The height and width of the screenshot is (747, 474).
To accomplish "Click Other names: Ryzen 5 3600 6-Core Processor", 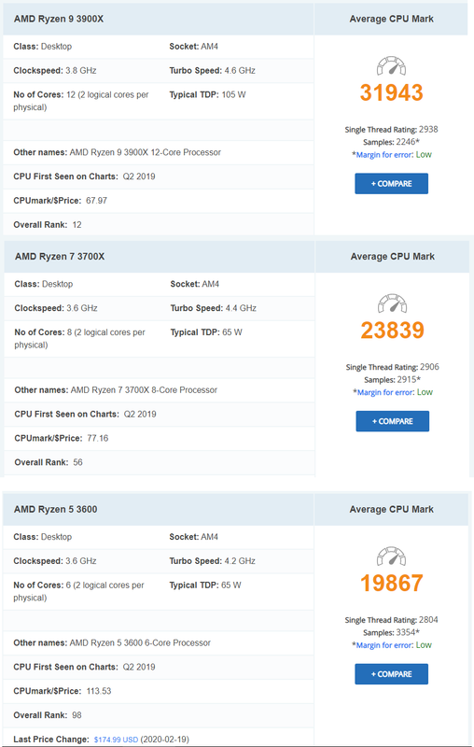I will (x=112, y=643).
